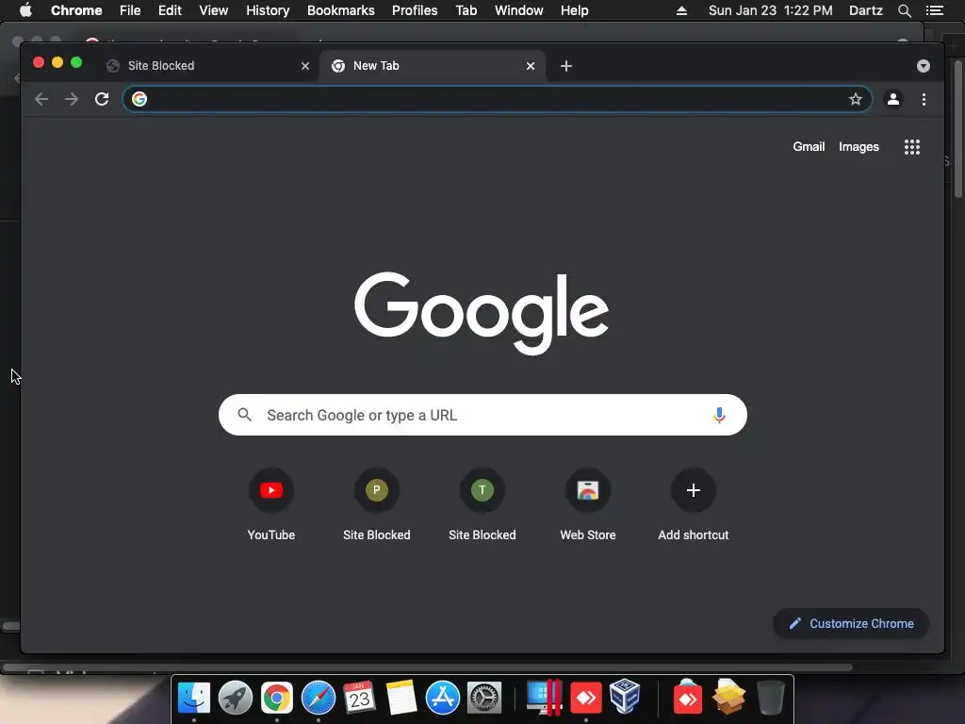Viewport: 965px width, 724px height.
Task: Click the Dartz user name in menu bar
Action: [x=866, y=10]
